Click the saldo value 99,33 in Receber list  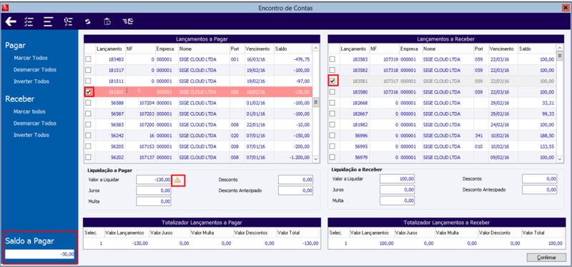click(x=548, y=114)
